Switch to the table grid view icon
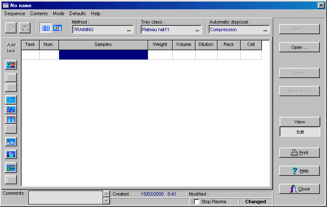This screenshot has width=327, height=207. tap(46, 28)
